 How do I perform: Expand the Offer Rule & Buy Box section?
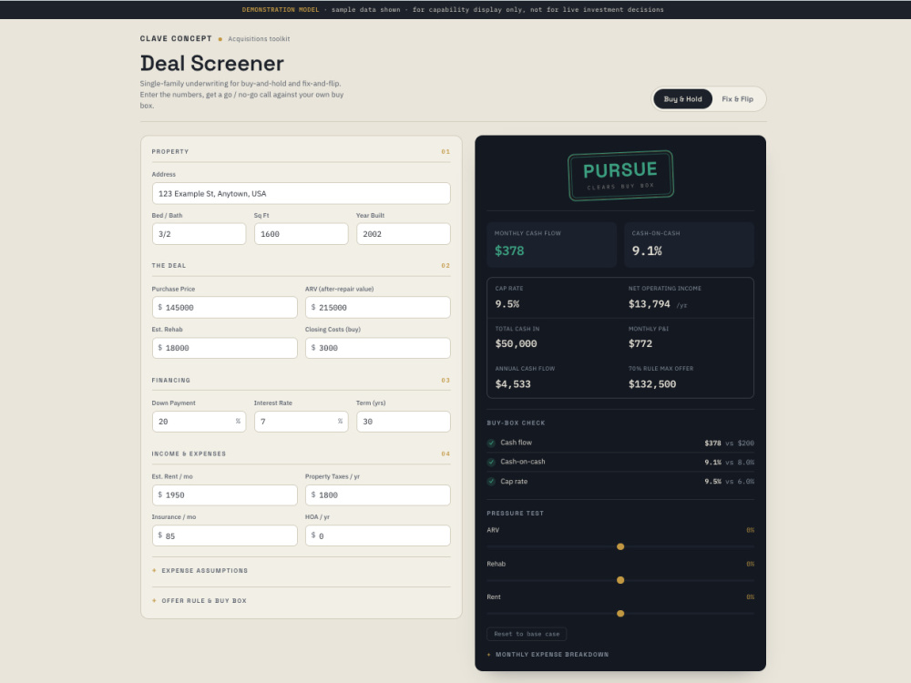(x=301, y=601)
